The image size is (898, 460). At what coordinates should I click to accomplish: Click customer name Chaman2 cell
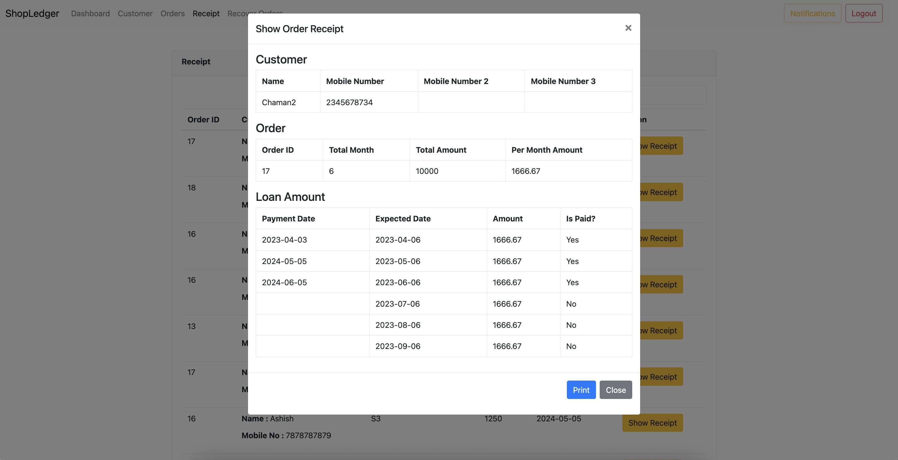(x=279, y=102)
